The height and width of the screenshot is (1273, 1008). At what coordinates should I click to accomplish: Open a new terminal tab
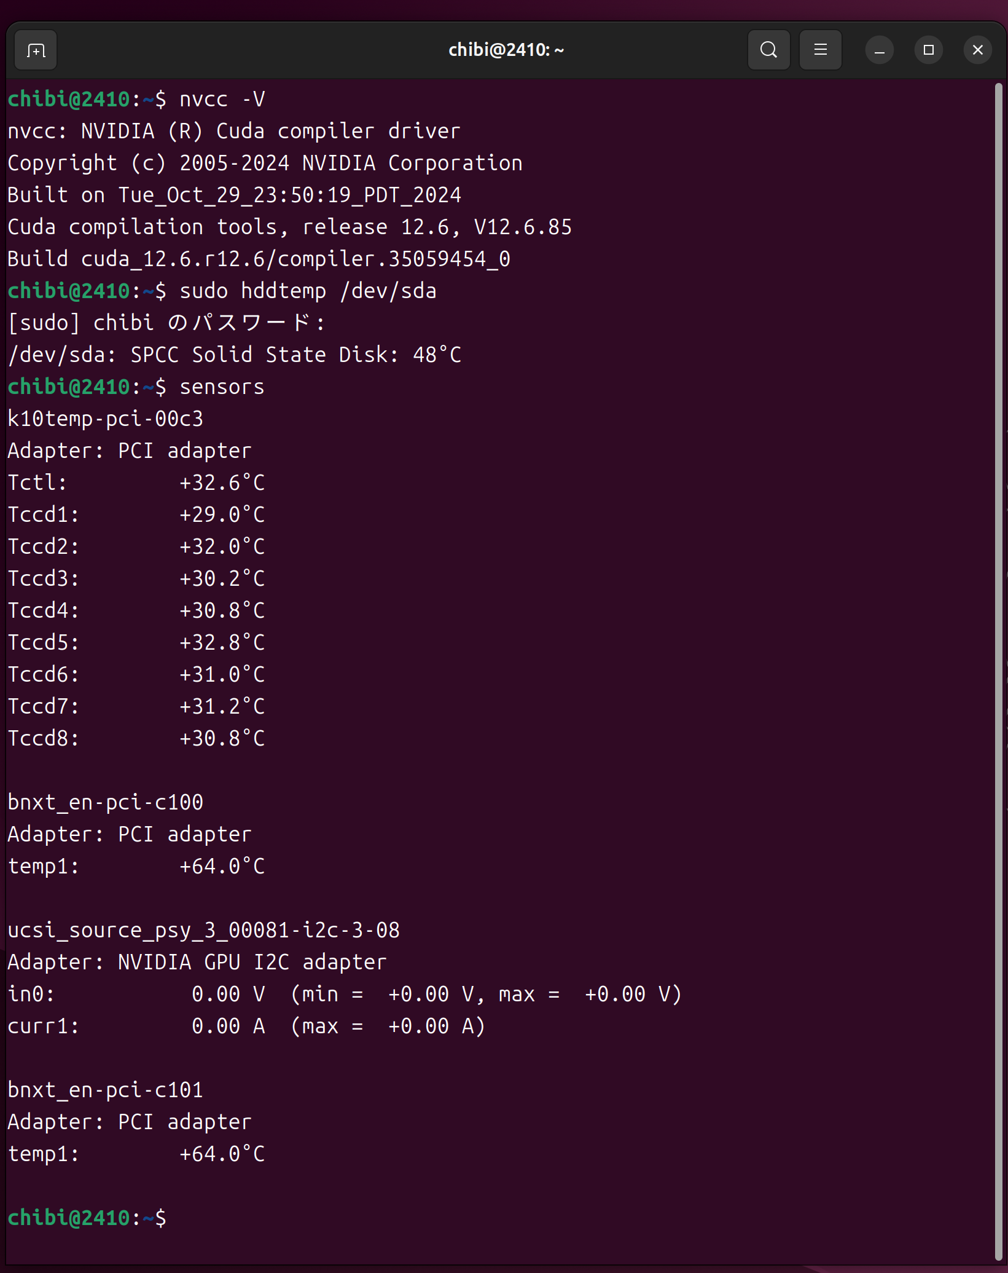click(x=36, y=50)
